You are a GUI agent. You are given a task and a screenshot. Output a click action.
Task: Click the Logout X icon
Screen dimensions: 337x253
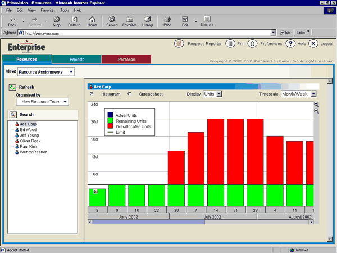coord(313,44)
